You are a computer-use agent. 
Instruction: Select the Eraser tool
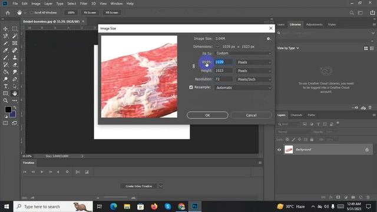pyautogui.click(x=15, y=65)
